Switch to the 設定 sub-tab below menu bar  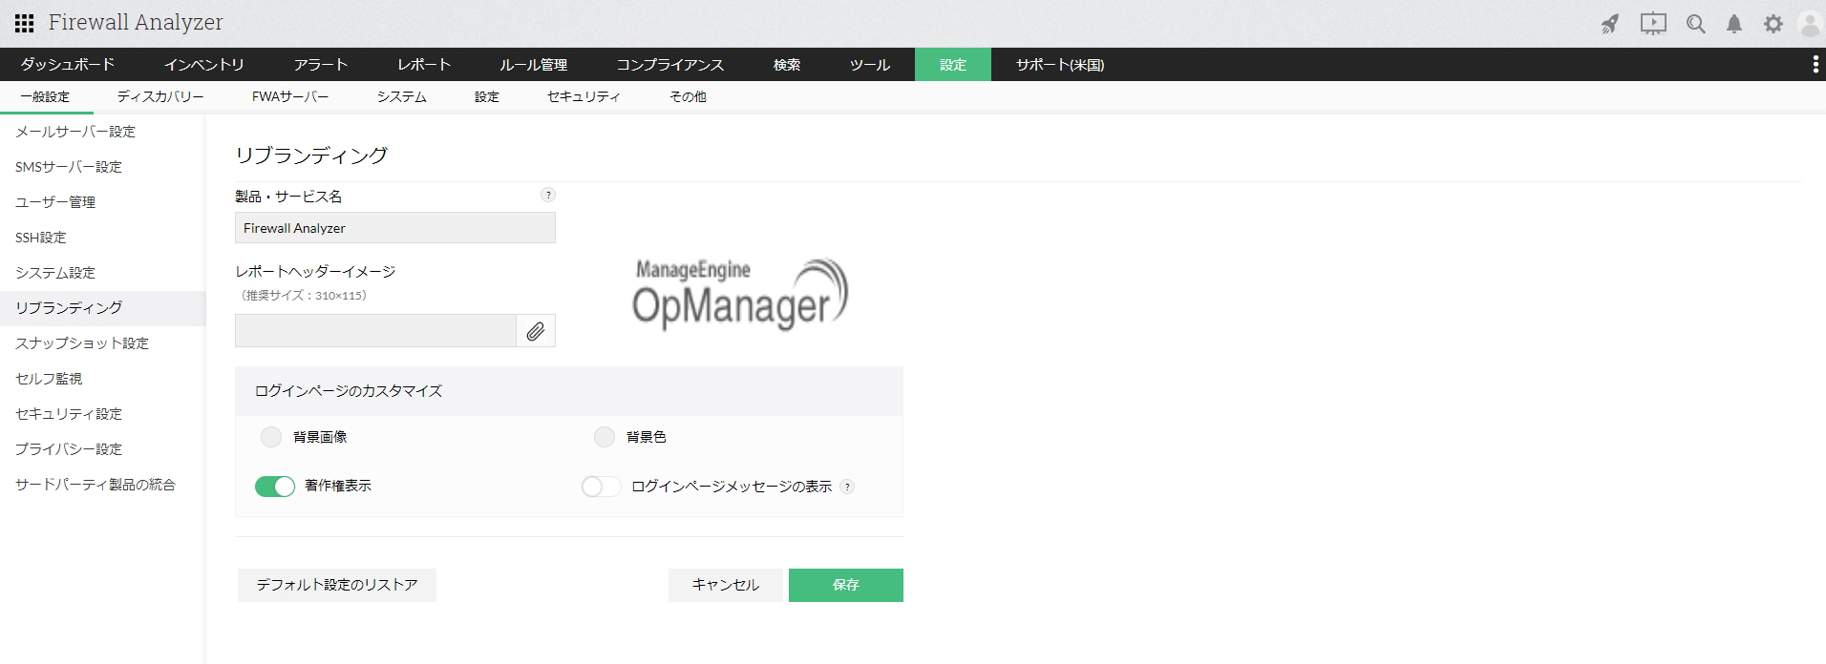[487, 97]
